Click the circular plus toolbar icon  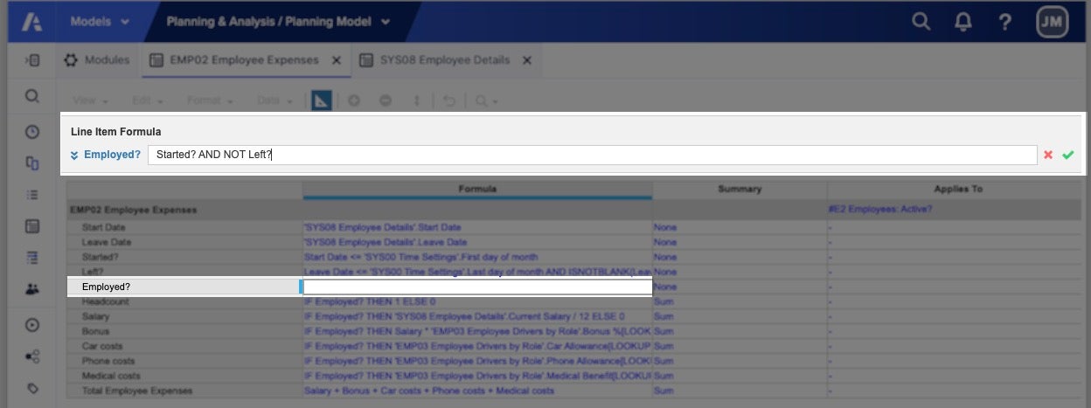[x=354, y=100]
